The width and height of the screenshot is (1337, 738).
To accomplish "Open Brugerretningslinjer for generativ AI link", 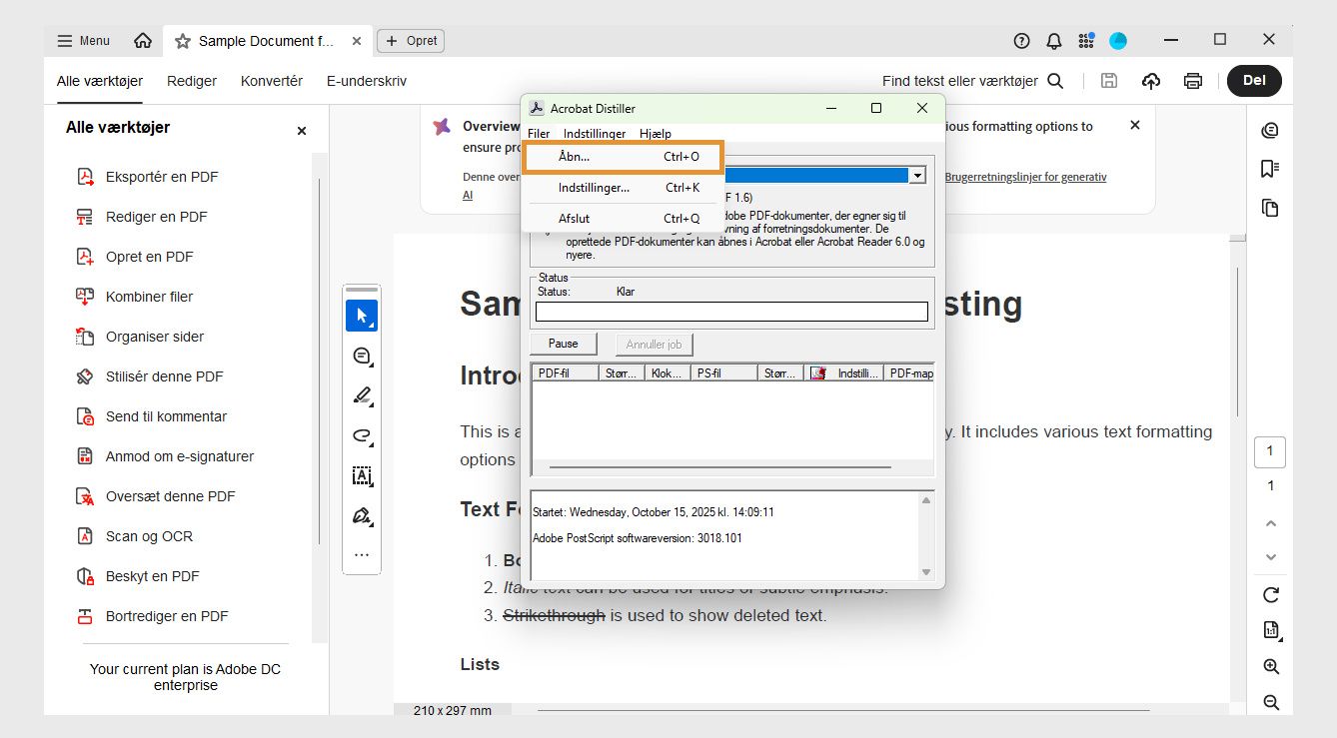I will 1027,177.
